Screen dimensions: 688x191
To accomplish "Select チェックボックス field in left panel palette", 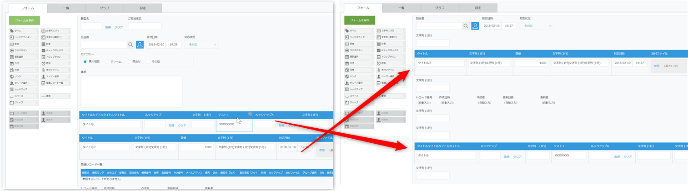I will [x=55, y=50].
